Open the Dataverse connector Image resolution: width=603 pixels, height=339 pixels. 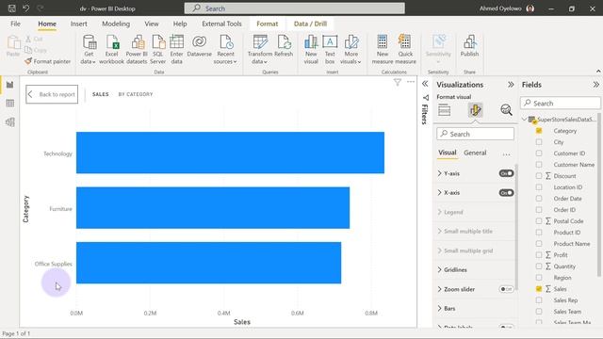point(199,46)
